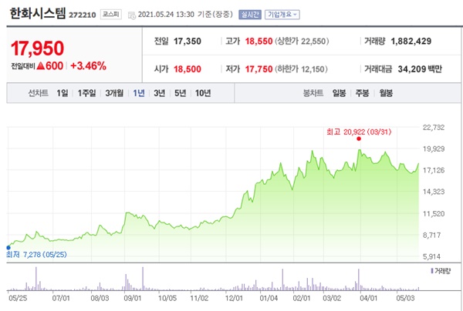The image size is (463, 311).
Task: Click the 03/02 x-axis date
Action: [332, 299]
